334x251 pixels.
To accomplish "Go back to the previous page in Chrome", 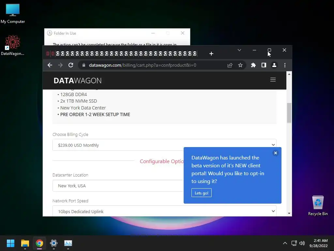I will click(x=50, y=65).
